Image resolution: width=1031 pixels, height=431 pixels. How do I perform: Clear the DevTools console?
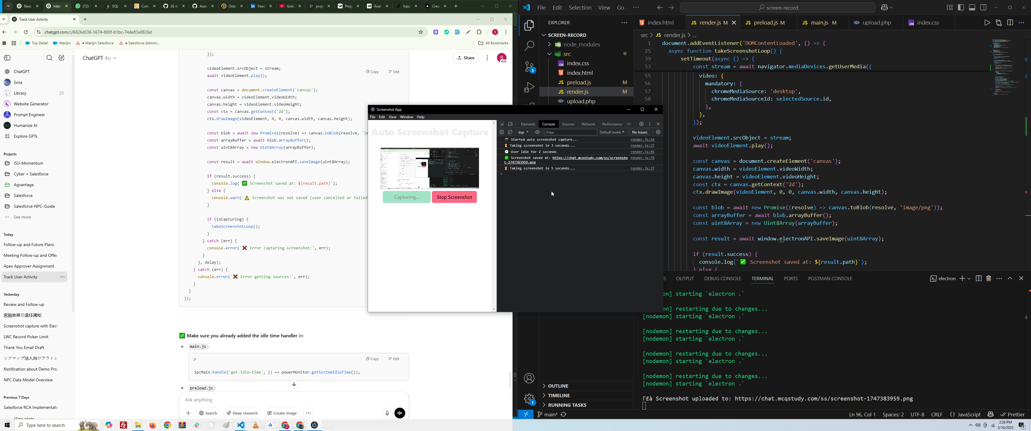[510, 132]
